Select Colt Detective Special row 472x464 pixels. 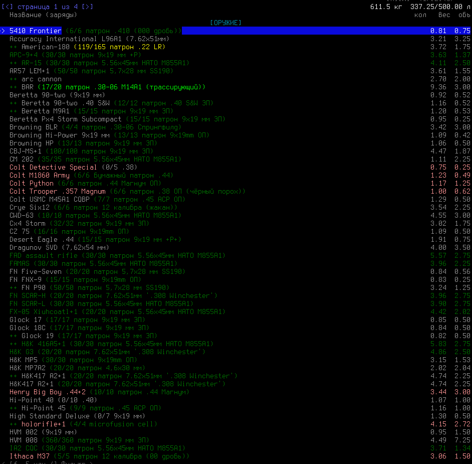click(x=236, y=167)
